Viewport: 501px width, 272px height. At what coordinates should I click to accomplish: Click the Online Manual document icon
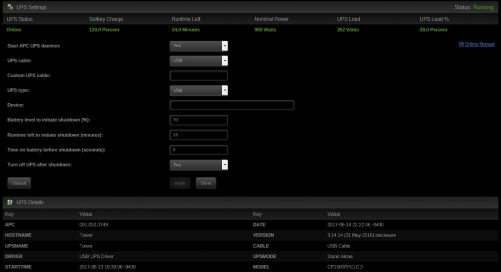461,44
